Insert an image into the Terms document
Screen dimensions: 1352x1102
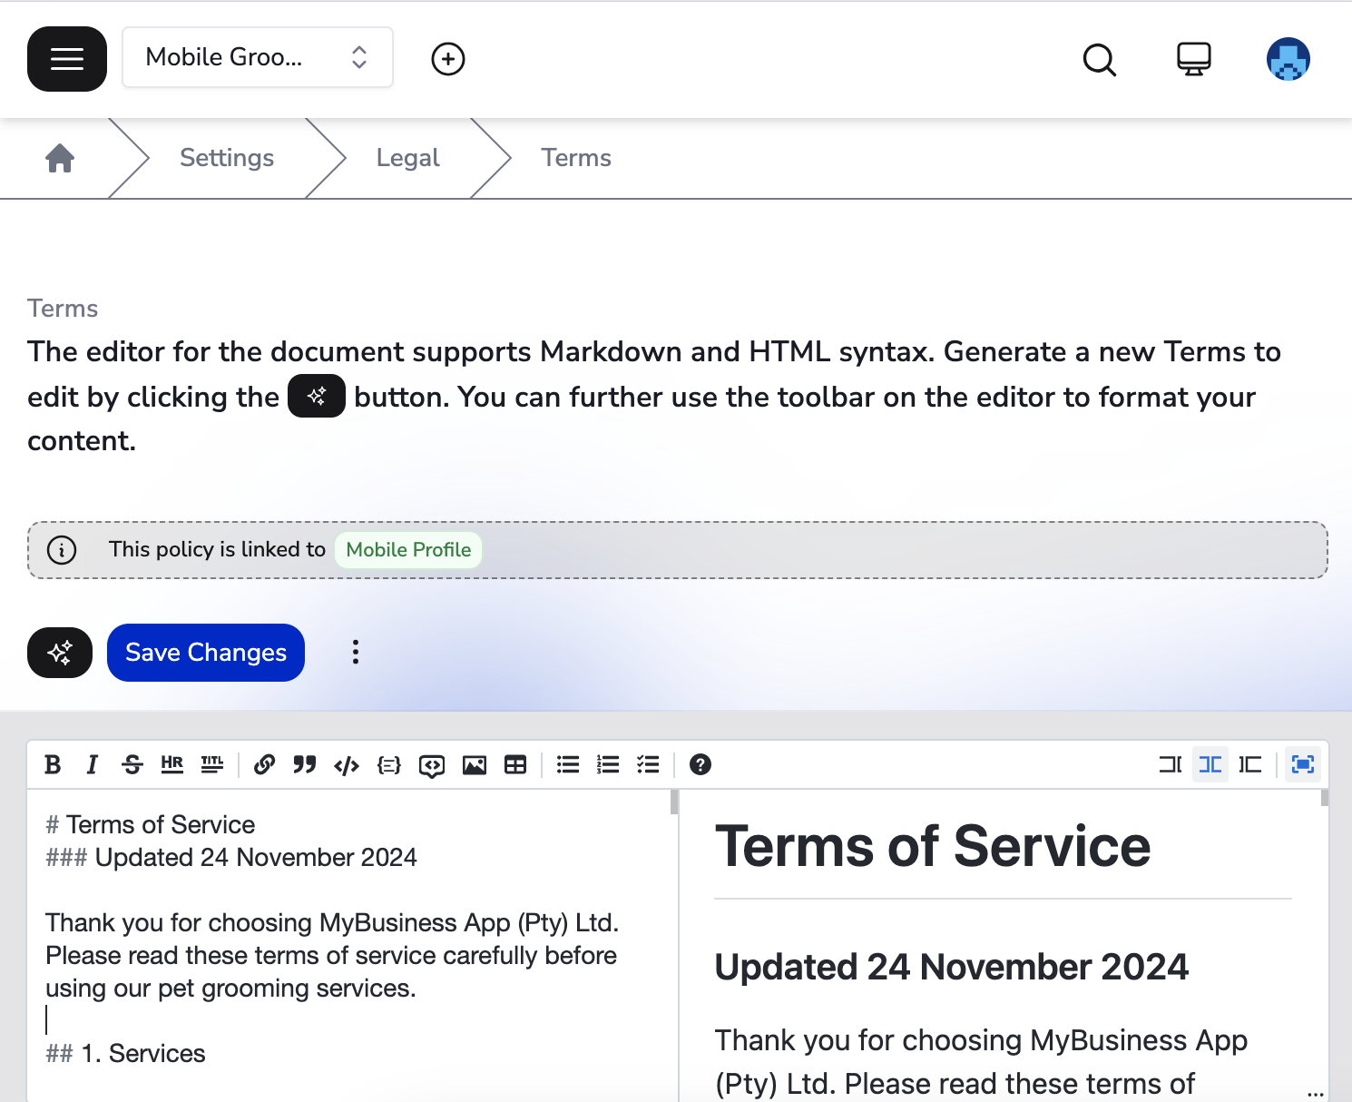[x=475, y=764]
